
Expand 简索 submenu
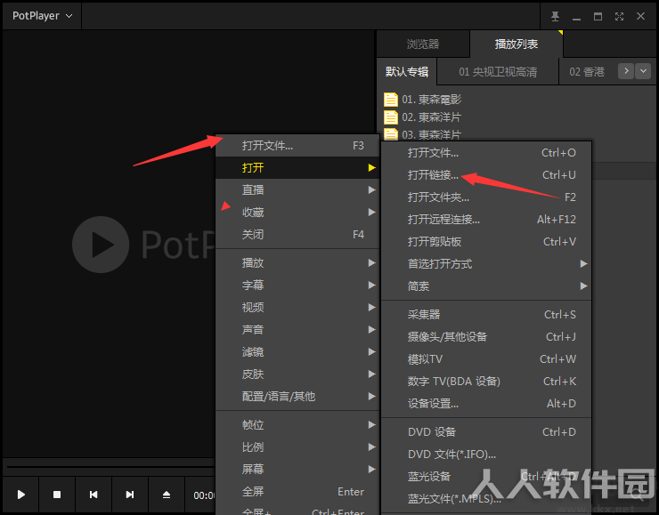(486, 286)
